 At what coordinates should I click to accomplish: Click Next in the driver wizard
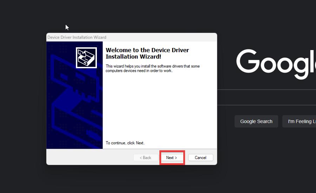click(x=172, y=158)
